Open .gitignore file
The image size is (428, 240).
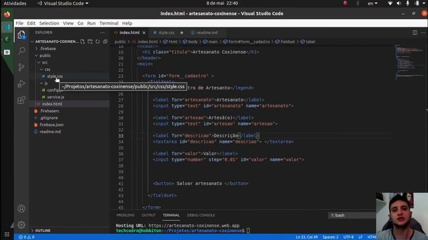click(x=49, y=118)
